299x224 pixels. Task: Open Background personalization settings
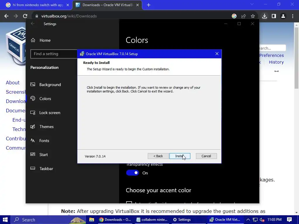tap(50, 85)
